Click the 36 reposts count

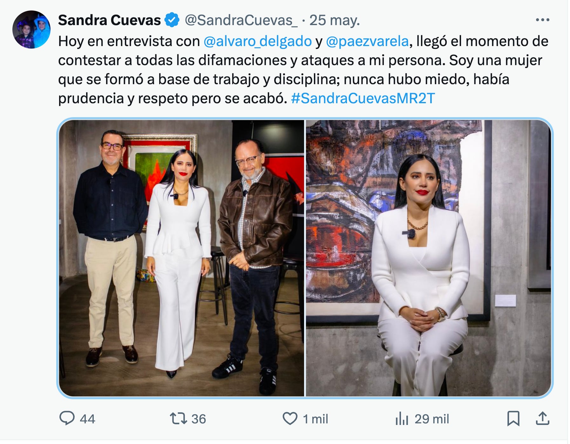(199, 419)
